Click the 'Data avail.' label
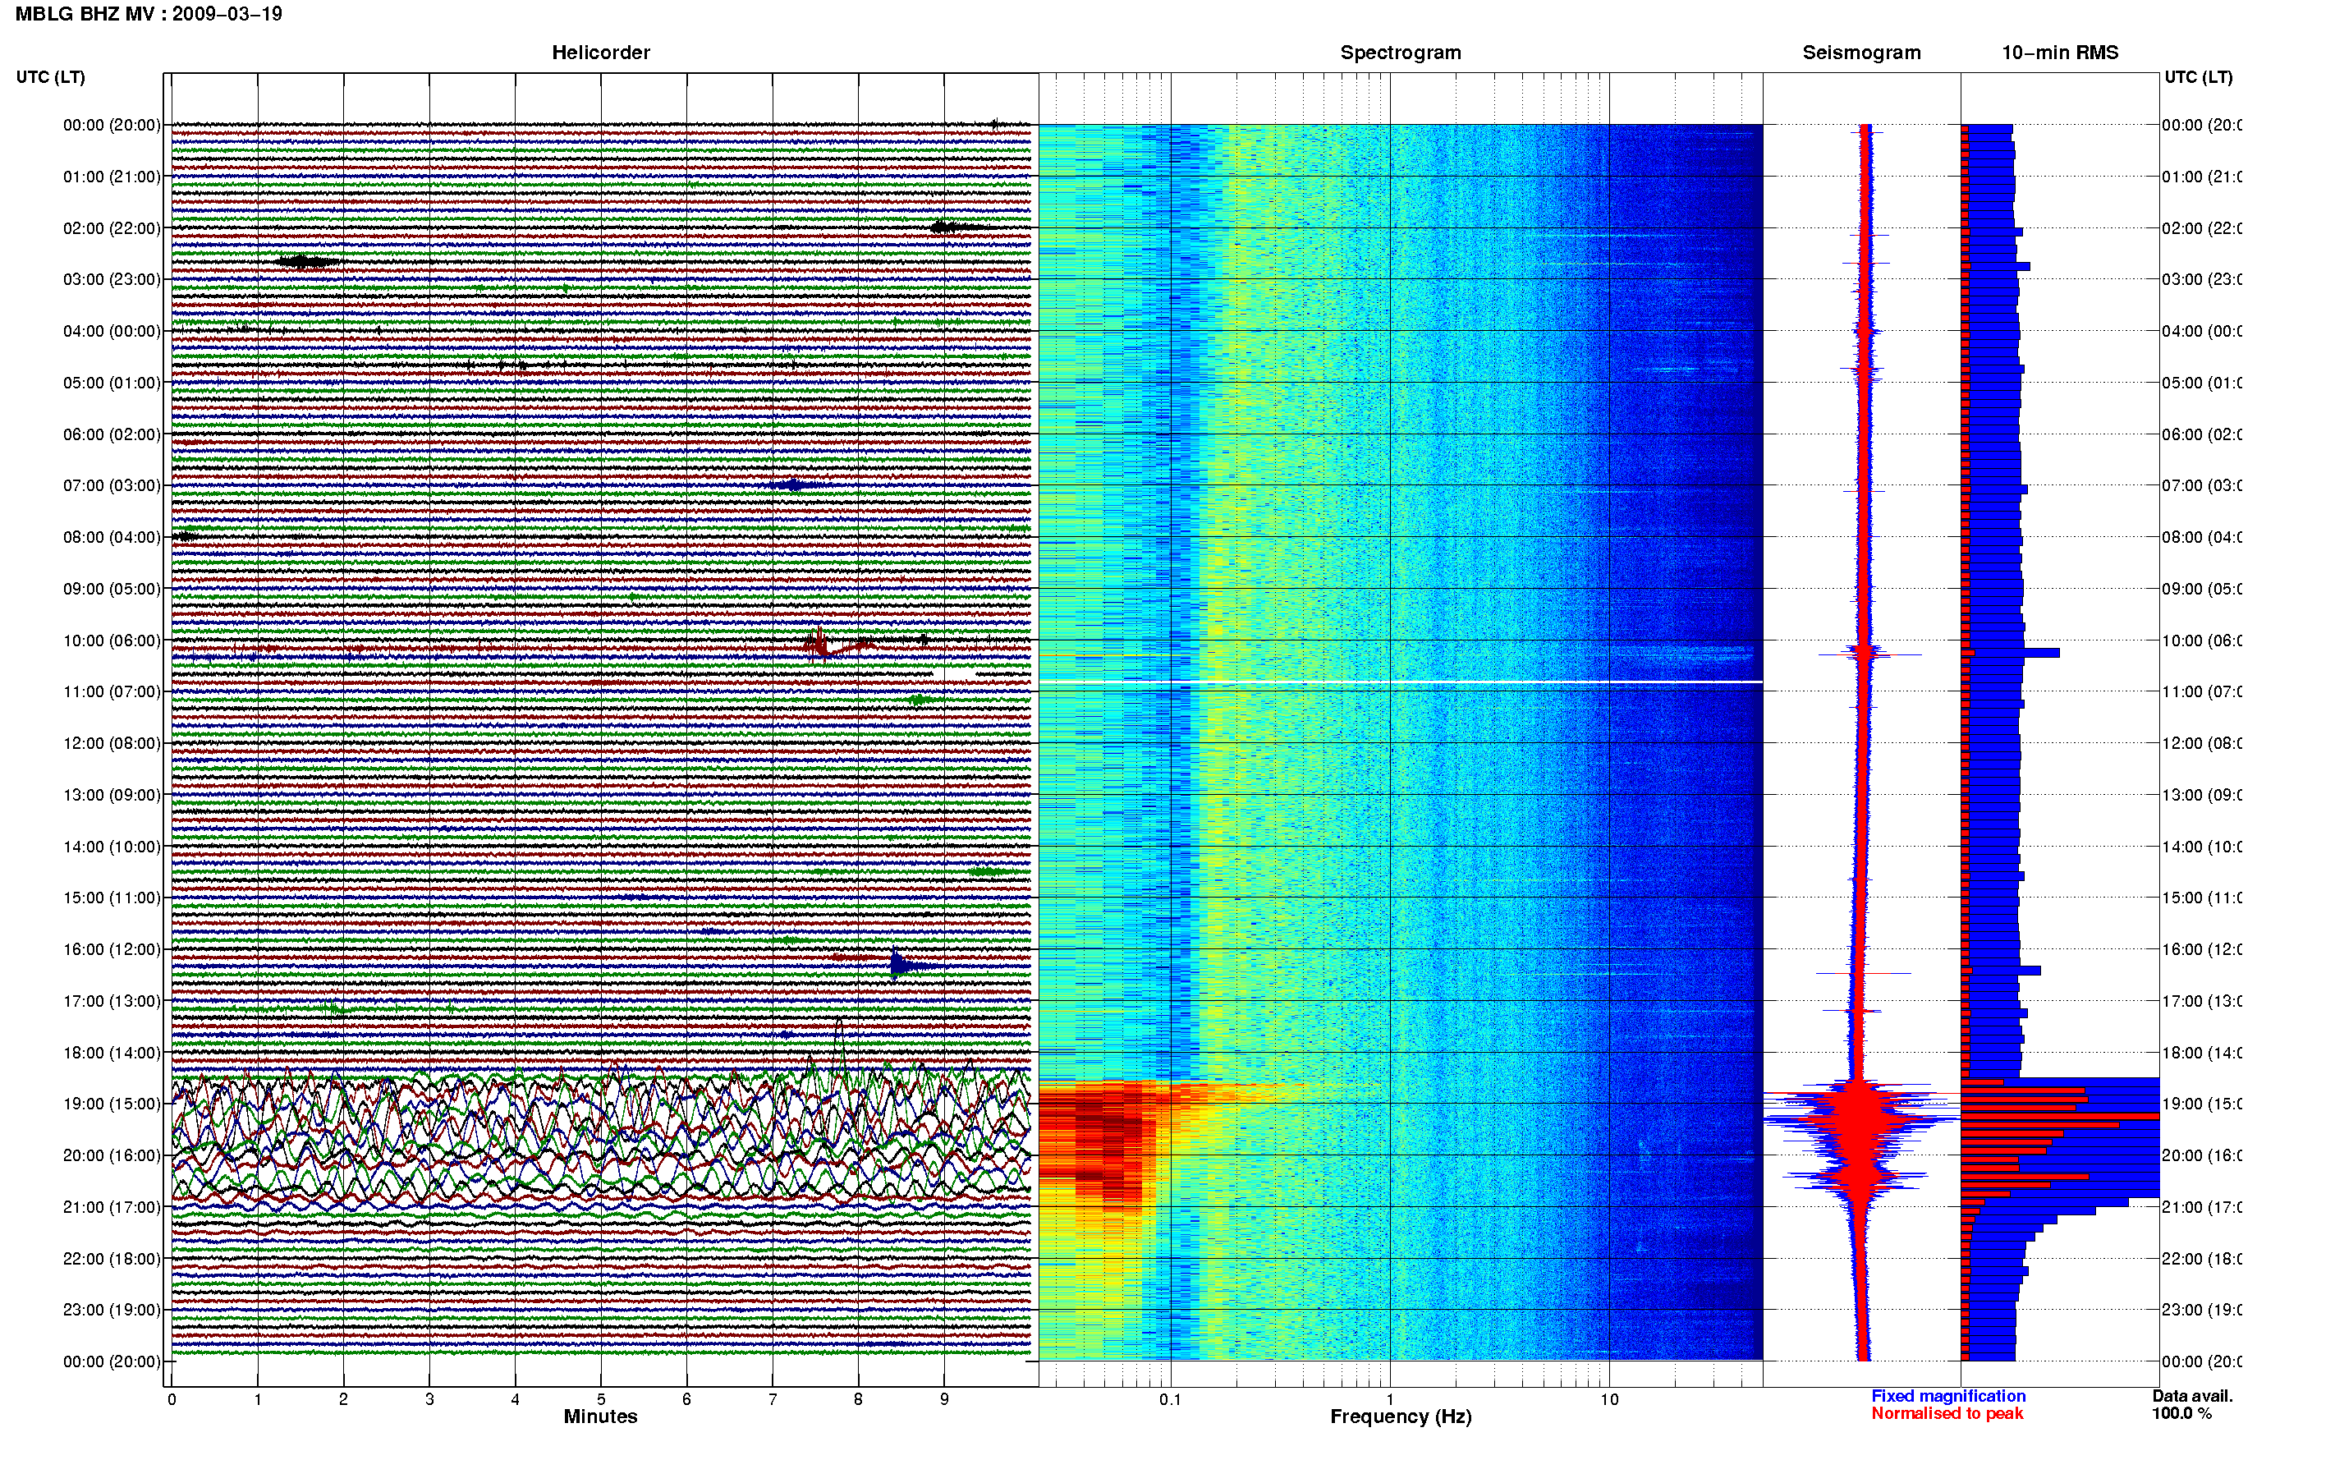 [2192, 1396]
